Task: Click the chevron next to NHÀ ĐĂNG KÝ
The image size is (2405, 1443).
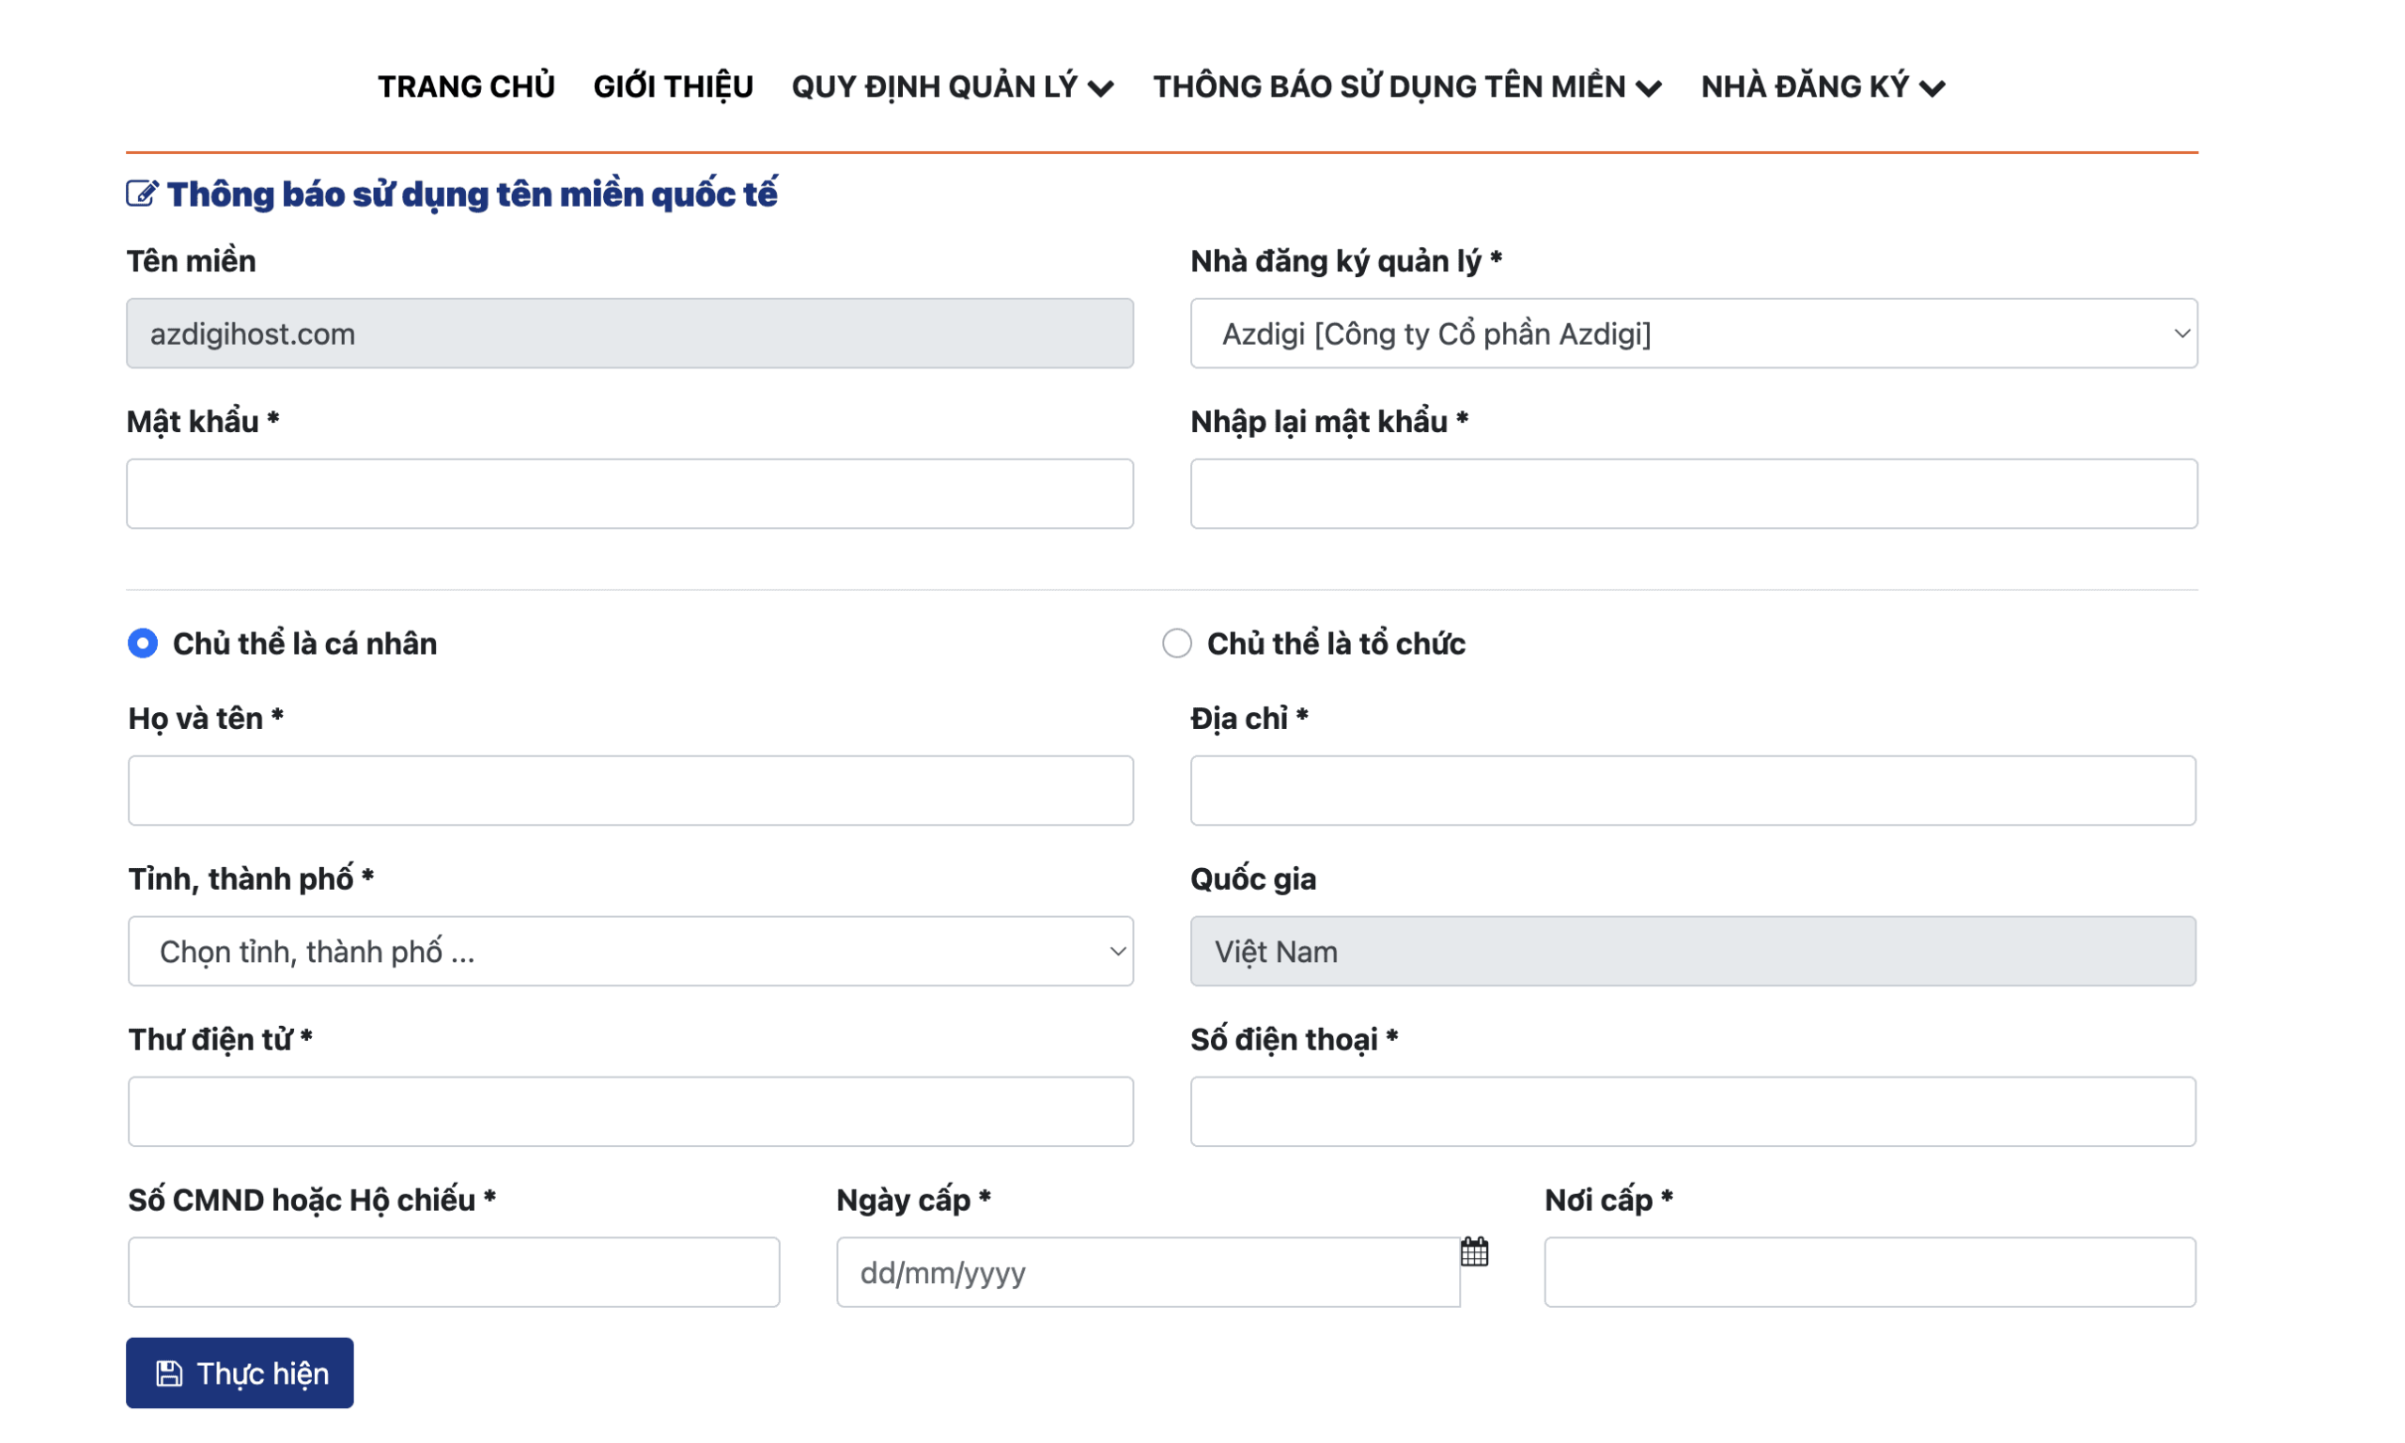Action: [x=1932, y=88]
